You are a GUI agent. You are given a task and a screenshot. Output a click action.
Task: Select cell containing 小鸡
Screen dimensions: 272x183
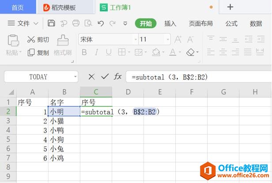(x=64, y=158)
